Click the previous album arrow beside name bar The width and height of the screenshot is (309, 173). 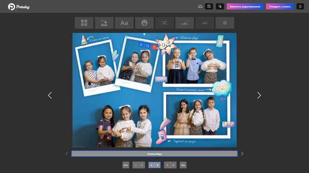coord(67,154)
